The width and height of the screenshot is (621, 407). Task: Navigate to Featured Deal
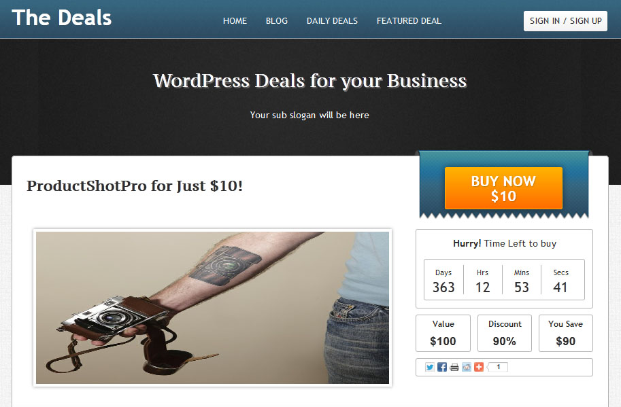pos(409,21)
